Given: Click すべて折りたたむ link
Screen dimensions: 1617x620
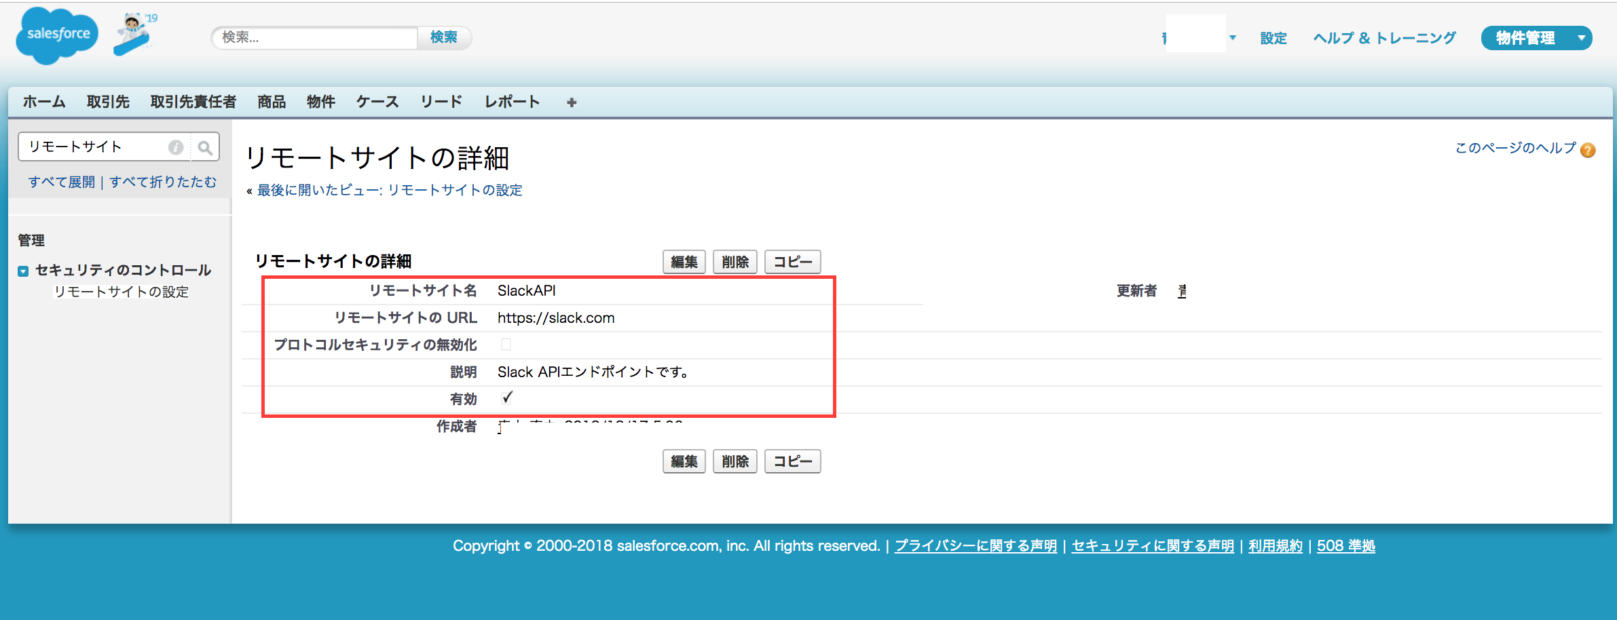Looking at the screenshot, I should tap(163, 182).
